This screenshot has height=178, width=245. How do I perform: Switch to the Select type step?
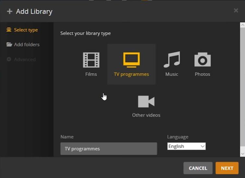26,30
